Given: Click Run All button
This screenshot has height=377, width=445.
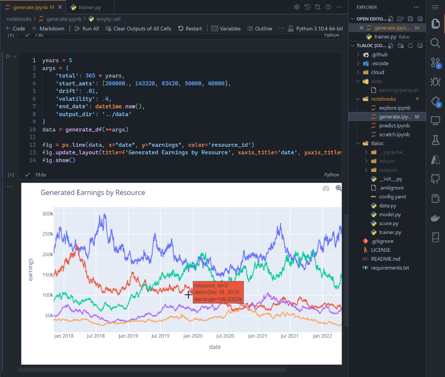Looking at the screenshot, I should 86,29.
